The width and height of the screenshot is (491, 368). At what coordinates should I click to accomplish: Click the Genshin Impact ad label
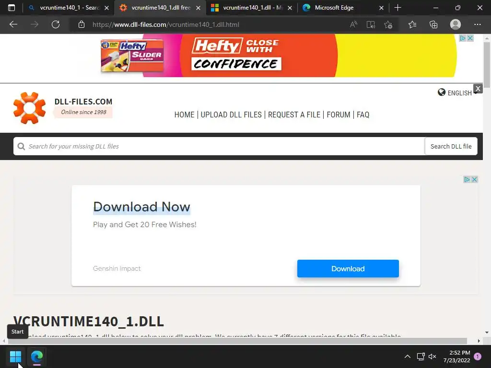tap(117, 268)
